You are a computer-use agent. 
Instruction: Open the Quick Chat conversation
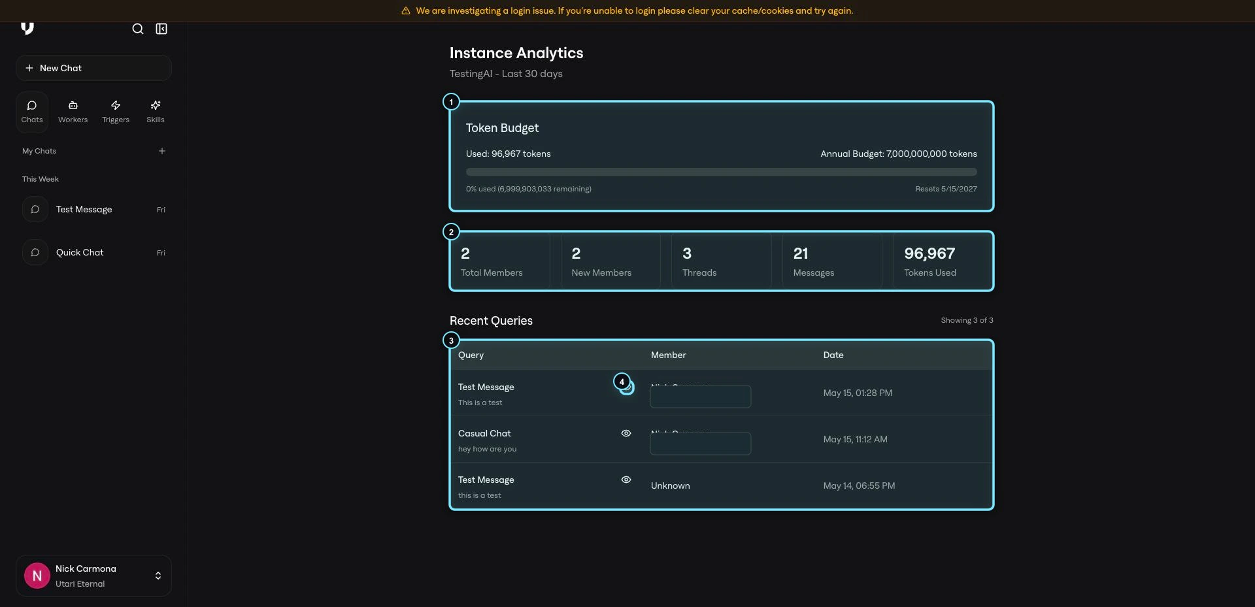tap(93, 253)
